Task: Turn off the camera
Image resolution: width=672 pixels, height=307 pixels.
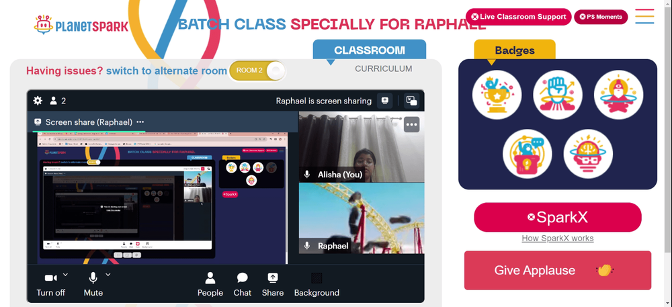Action: click(51, 284)
